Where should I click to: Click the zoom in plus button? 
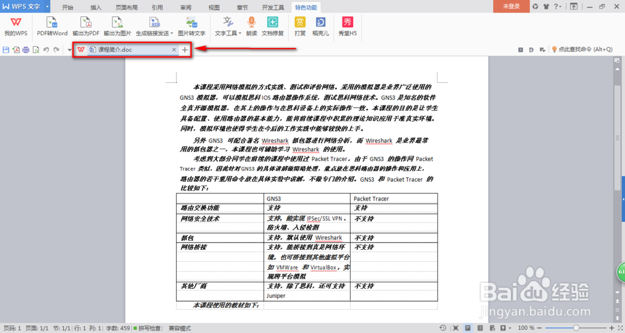coord(612,328)
